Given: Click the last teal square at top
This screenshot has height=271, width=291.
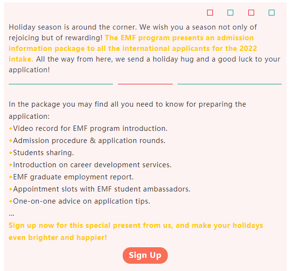Looking at the screenshot, I should pyautogui.click(x=272, y=13).
